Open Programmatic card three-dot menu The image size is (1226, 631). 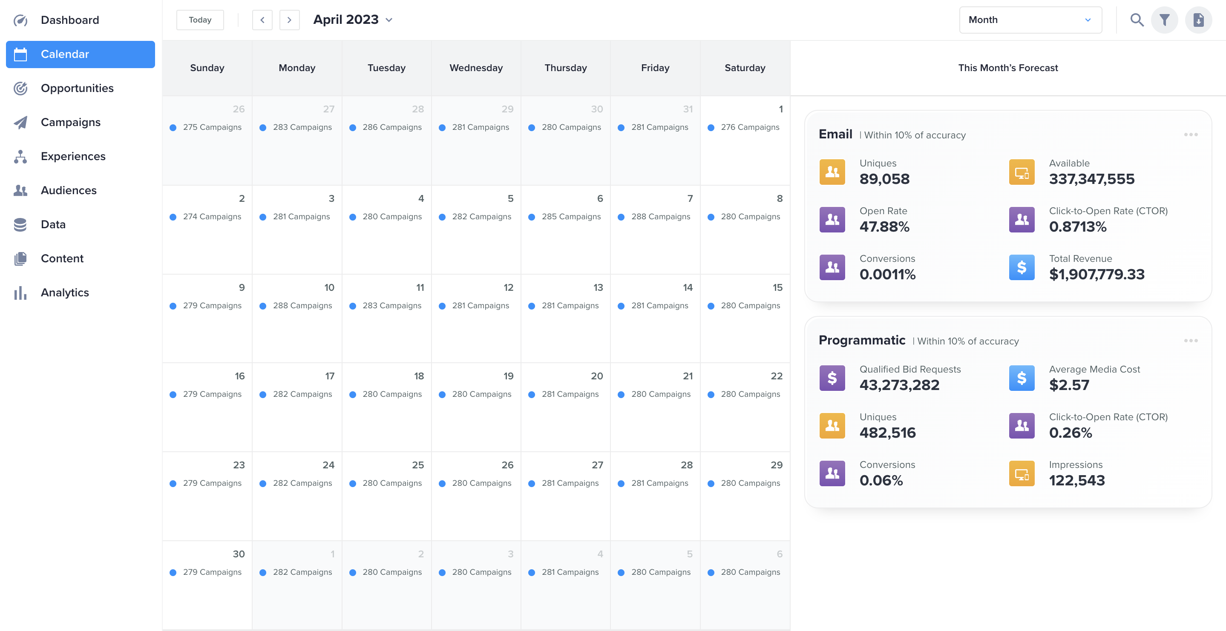pos(1190,341)
